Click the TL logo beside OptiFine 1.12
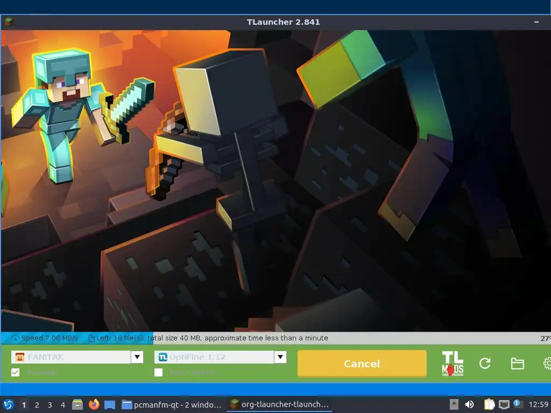 pos(163,357)
